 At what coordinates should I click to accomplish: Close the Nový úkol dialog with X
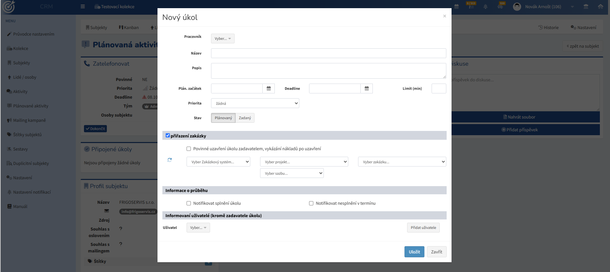(444, 16)
